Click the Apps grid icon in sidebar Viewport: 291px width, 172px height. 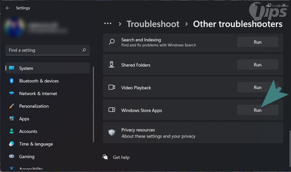point(12,119)
